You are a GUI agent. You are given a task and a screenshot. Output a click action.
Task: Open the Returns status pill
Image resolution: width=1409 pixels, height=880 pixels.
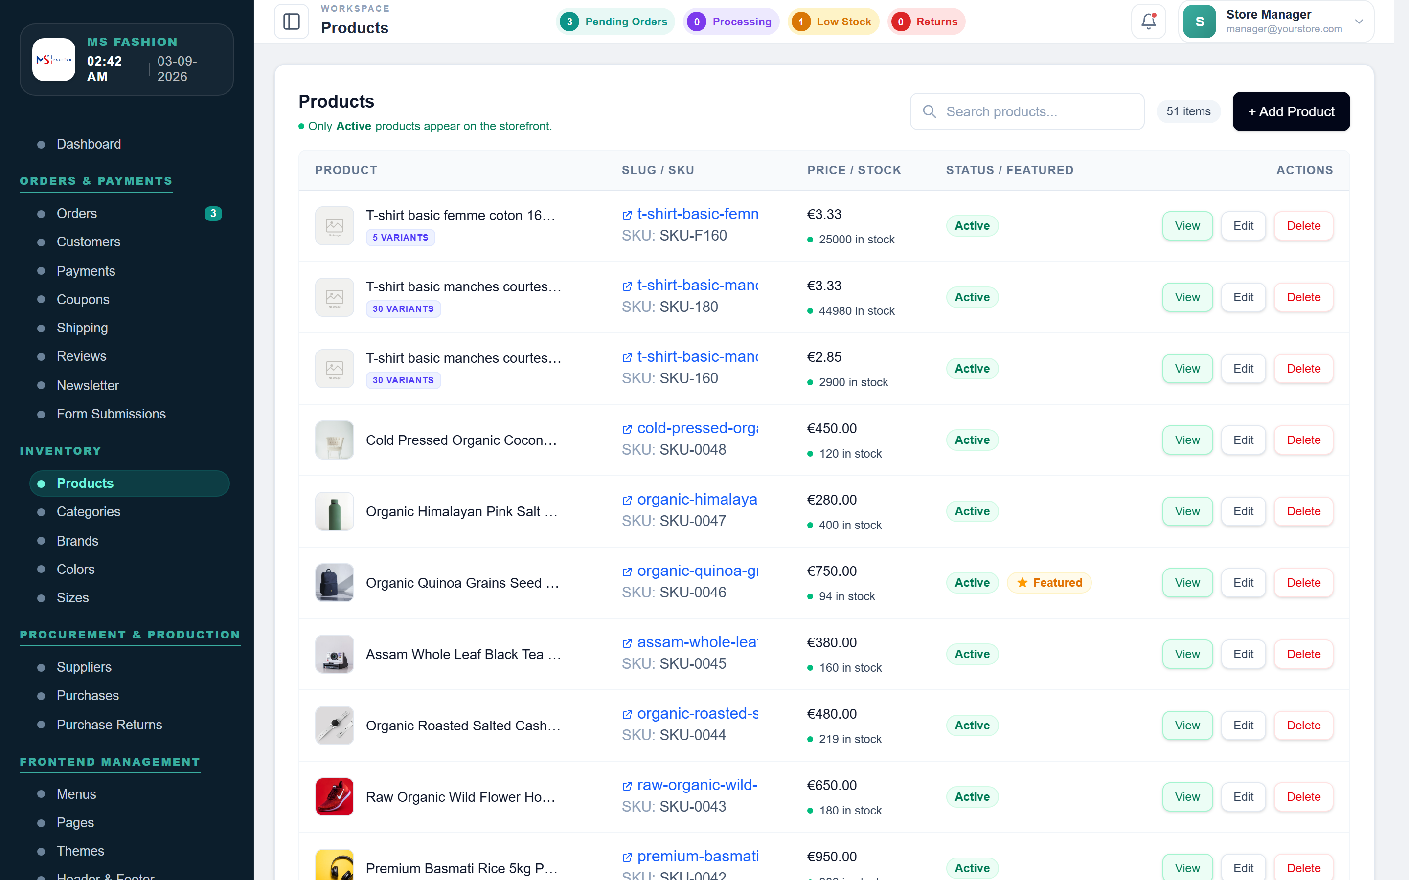pyautogui.click(x=926, y=22)
